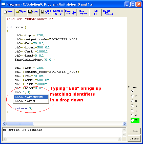This screenshot has width=143, height=144.
Task: Choose EnableAxisDest from autocomplete list
Action: (31, 97)
